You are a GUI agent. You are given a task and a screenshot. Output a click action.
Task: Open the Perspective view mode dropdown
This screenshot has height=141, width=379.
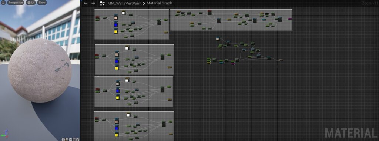click(16, 3)
